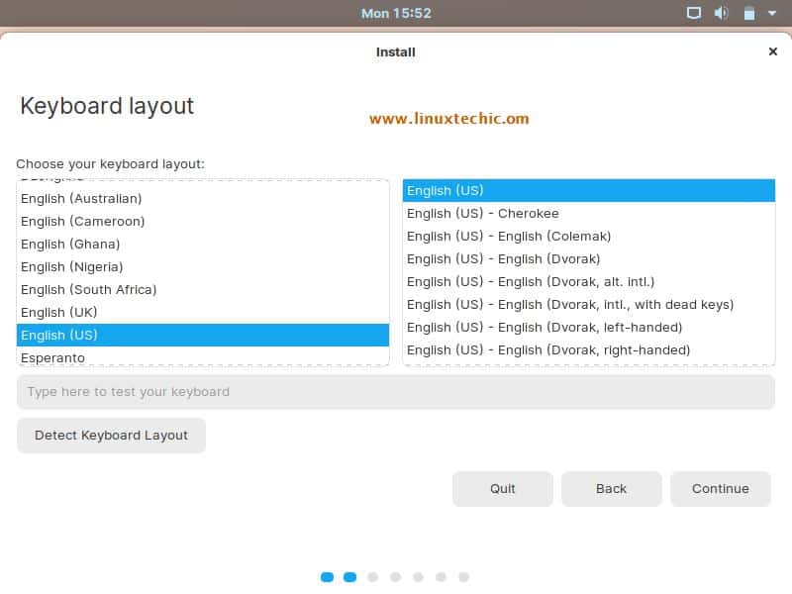Click the keyboard test input field
This screenshot has width=792, height=594.
click(395, 391)
